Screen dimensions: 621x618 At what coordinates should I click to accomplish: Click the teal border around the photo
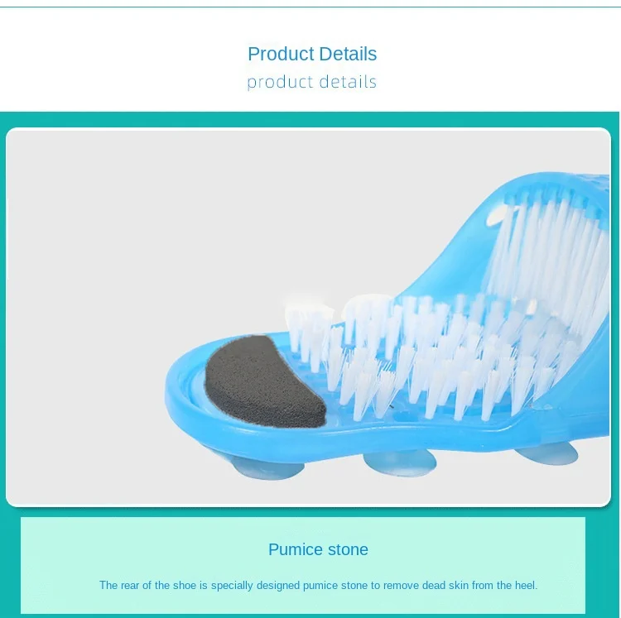[x=309, y=119]
